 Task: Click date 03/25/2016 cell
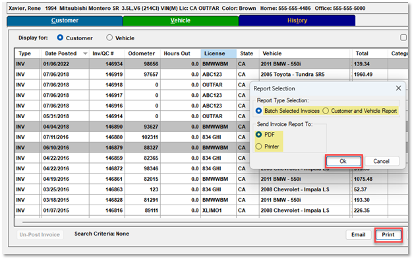(x=65, y=189)
